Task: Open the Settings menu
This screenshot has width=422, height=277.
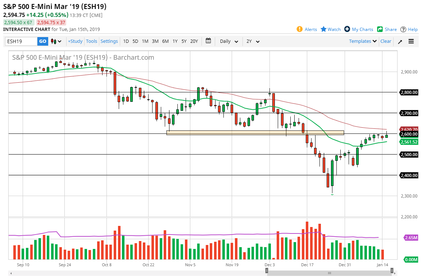Action: [109, 41]
